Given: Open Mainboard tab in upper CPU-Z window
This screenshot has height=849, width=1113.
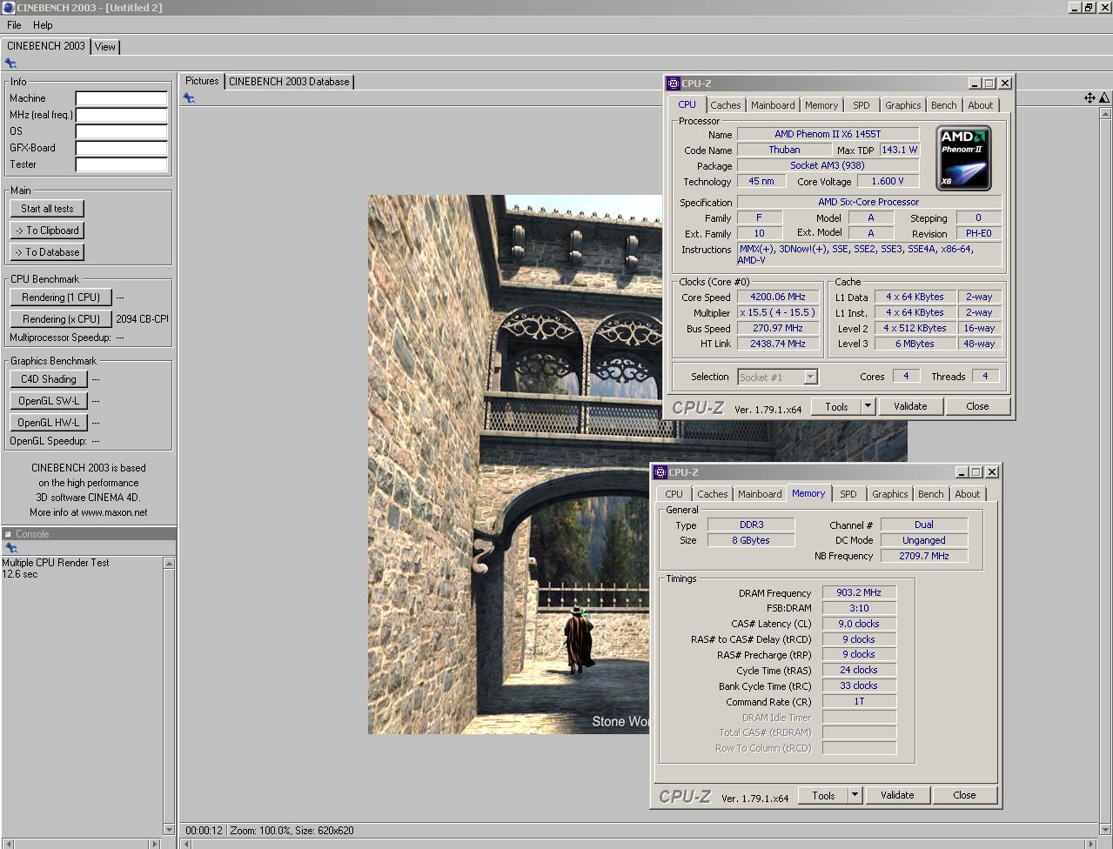Looking at the screenshot, I should pyautogui.click(x=772, y=105).
